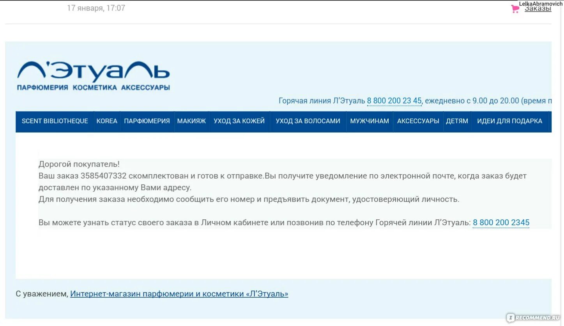Click the С уважением signature text
This screenshot has height=326, width=564.
tap(42, 294)
